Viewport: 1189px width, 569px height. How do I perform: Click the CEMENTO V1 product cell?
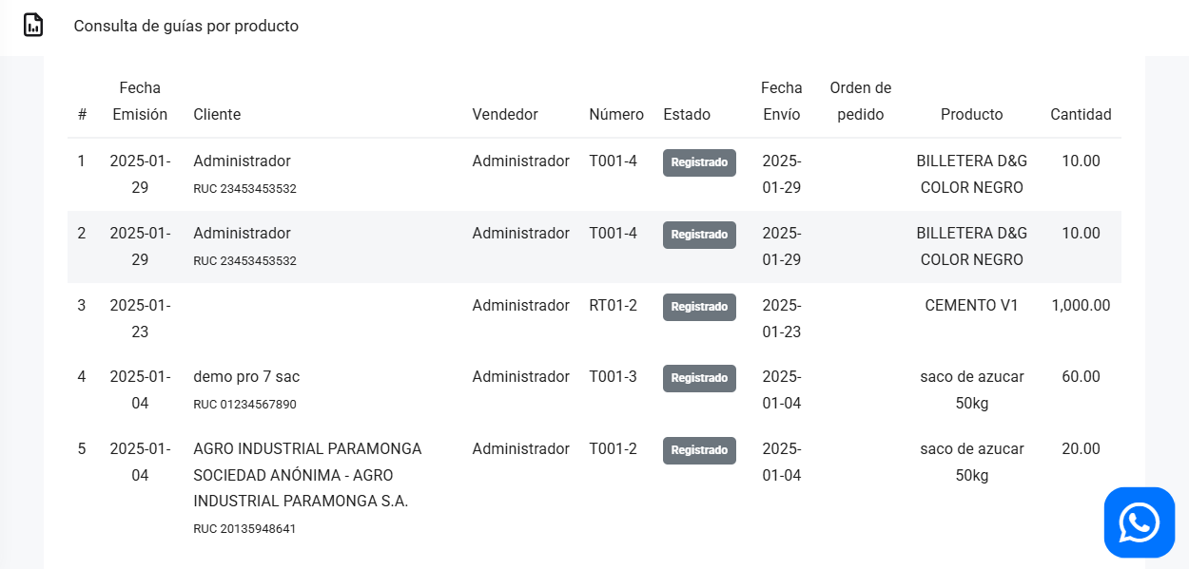tap(971, 306)
